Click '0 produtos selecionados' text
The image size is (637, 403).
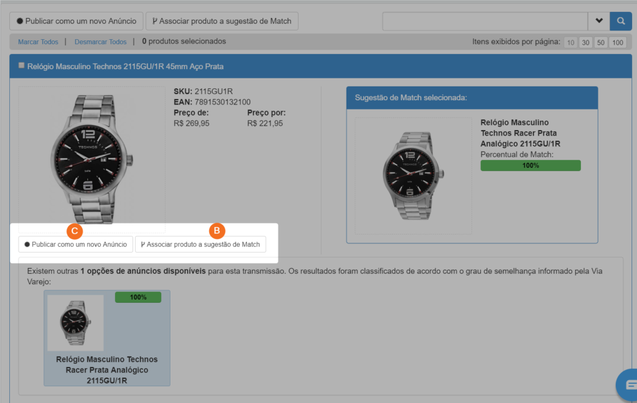[184, 42]
